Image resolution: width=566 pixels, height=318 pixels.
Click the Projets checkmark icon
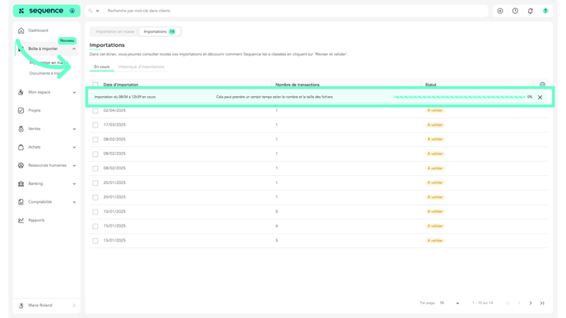point(21,110)
